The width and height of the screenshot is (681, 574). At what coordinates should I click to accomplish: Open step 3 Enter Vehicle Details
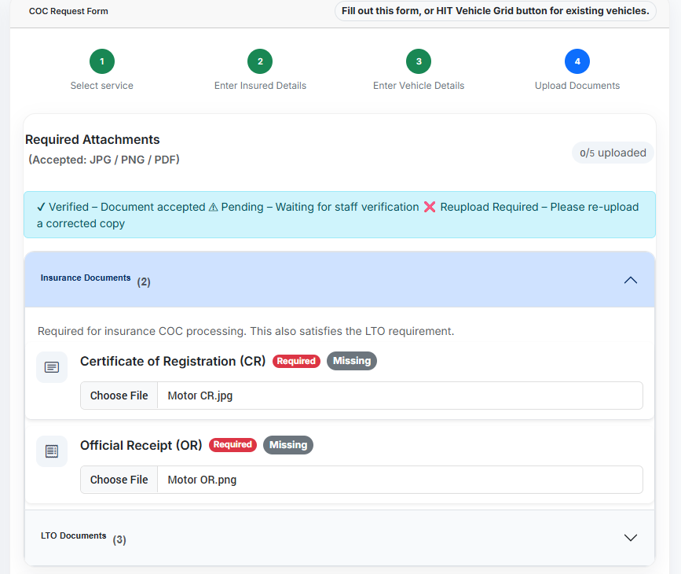[x=419, y=61]
